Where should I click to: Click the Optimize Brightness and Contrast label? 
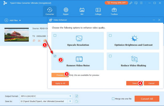tap(133, 45)
